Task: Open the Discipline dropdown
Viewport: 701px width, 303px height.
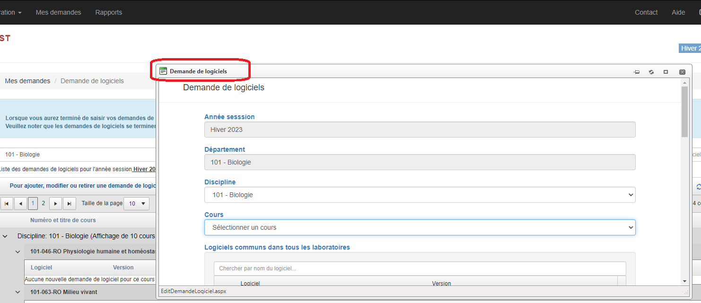Action: coord(420,195)
